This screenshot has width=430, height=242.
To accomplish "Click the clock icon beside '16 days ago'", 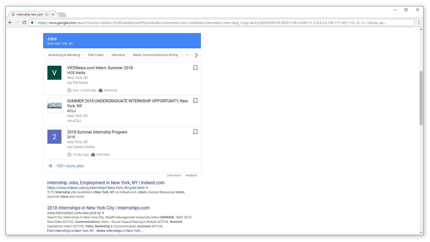I will 69,155.
